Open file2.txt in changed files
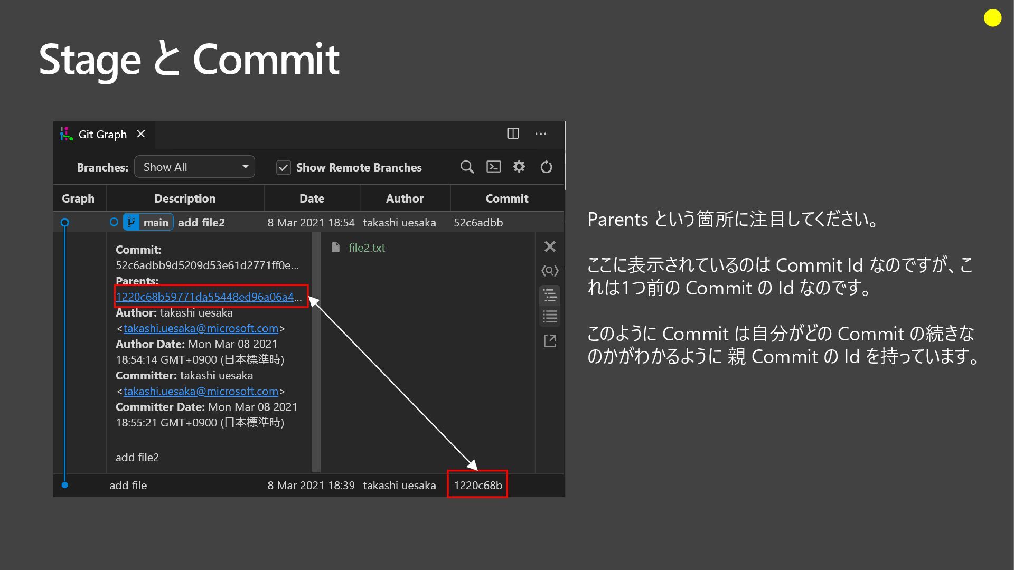The width and height of the screenshot is (1014, 570). click(x=367, y=248)
